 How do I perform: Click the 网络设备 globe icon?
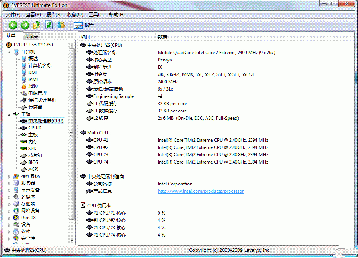[16, 211]
